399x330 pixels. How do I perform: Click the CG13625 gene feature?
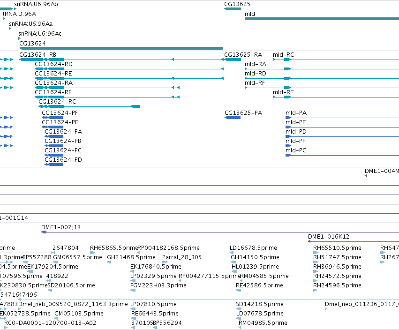(233, 9)
